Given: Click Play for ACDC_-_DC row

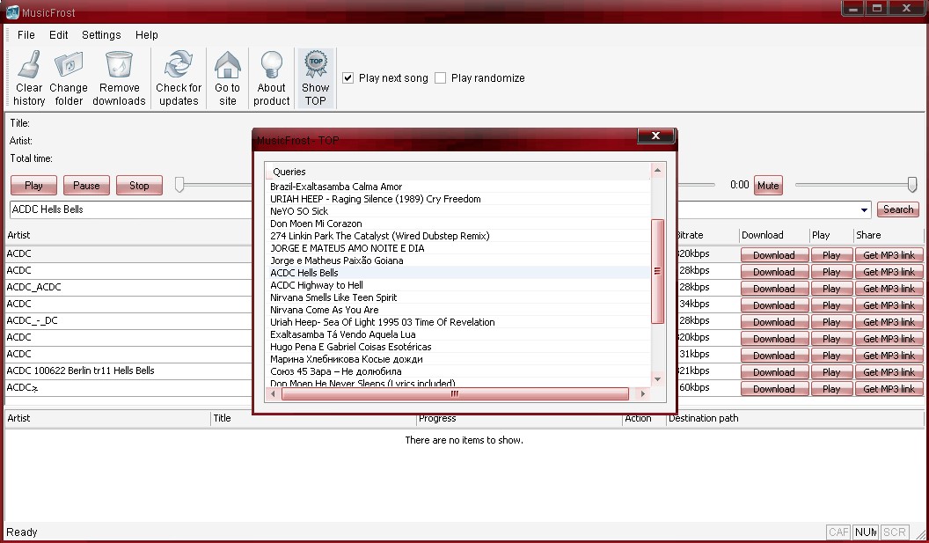Looking at the screenshot, I should coord(831,322).
